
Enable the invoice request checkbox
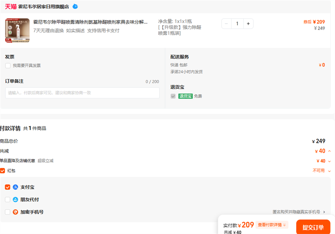pos(8,66)
